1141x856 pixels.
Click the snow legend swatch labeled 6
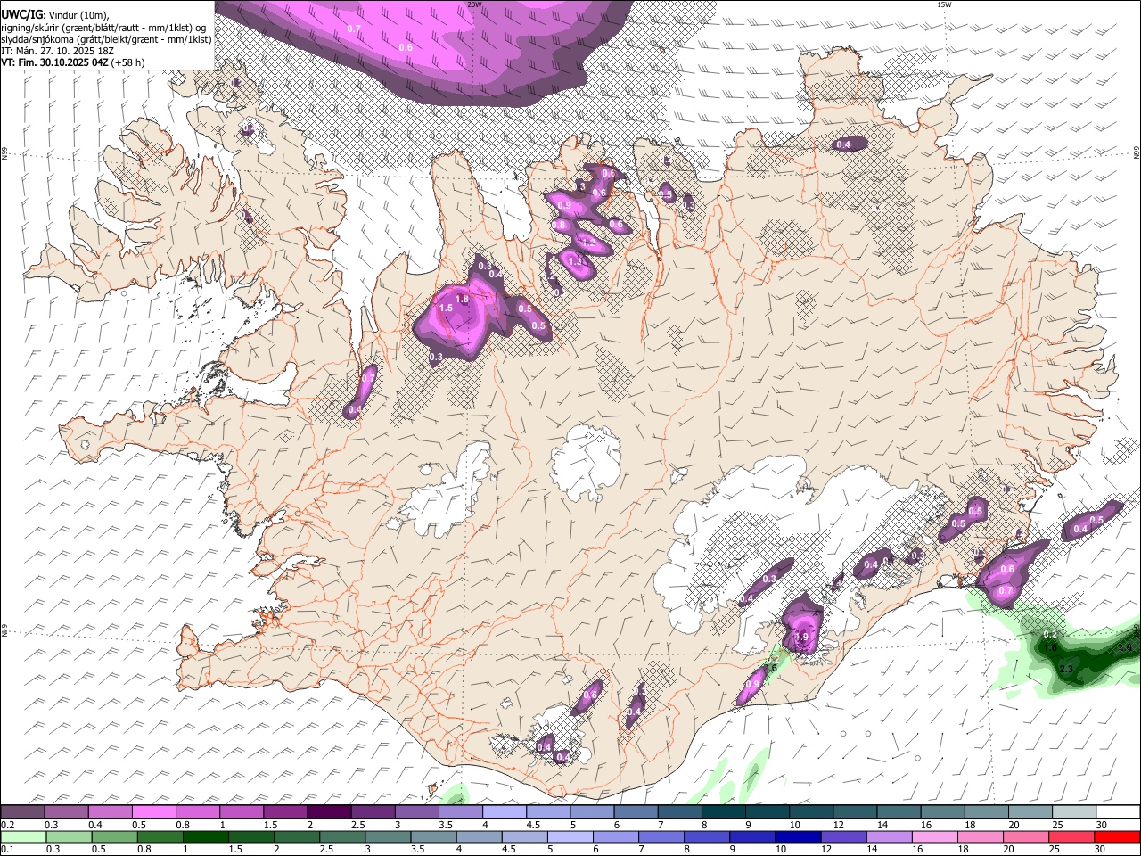point(636,812)
